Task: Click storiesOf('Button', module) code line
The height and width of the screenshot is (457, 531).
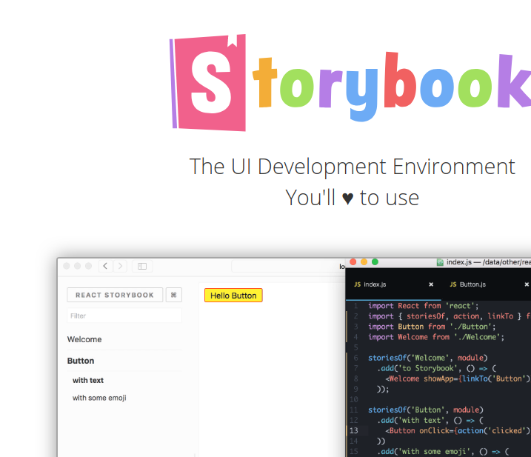Action: tap(426, 410)
